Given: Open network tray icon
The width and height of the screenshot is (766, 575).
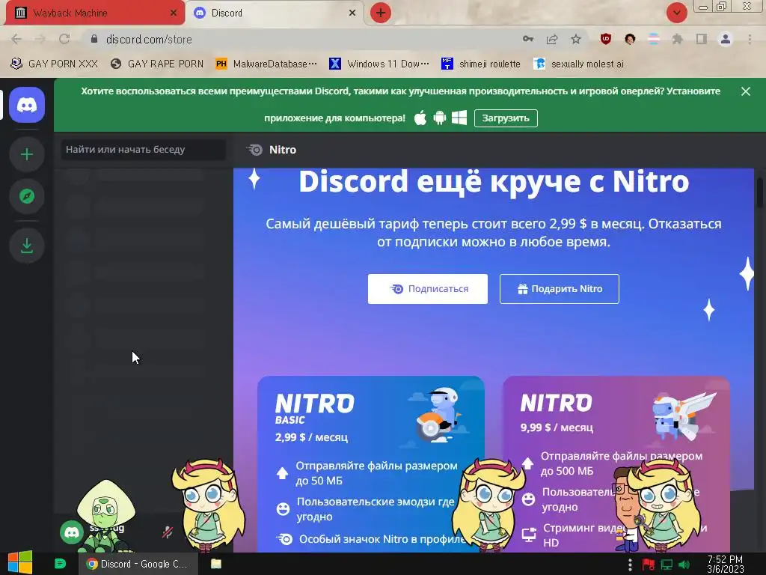Looking at the screenshot, I should pyautogui.click(x=667, y=565).
